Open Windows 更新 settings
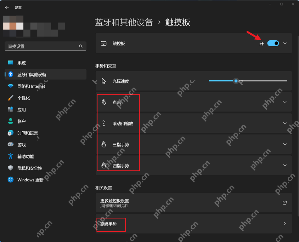The image size is (299, 242). (x=46, y=180)
